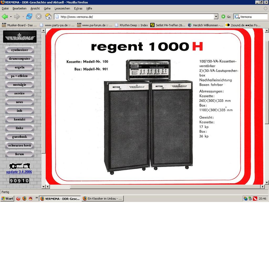Open the pa + effekte section
The image size is (269, 263).
tap(19, 76)
